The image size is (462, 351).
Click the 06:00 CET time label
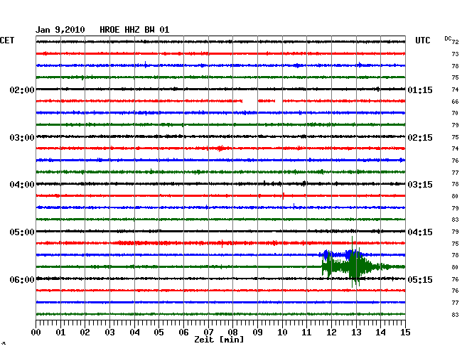point(22,279)
